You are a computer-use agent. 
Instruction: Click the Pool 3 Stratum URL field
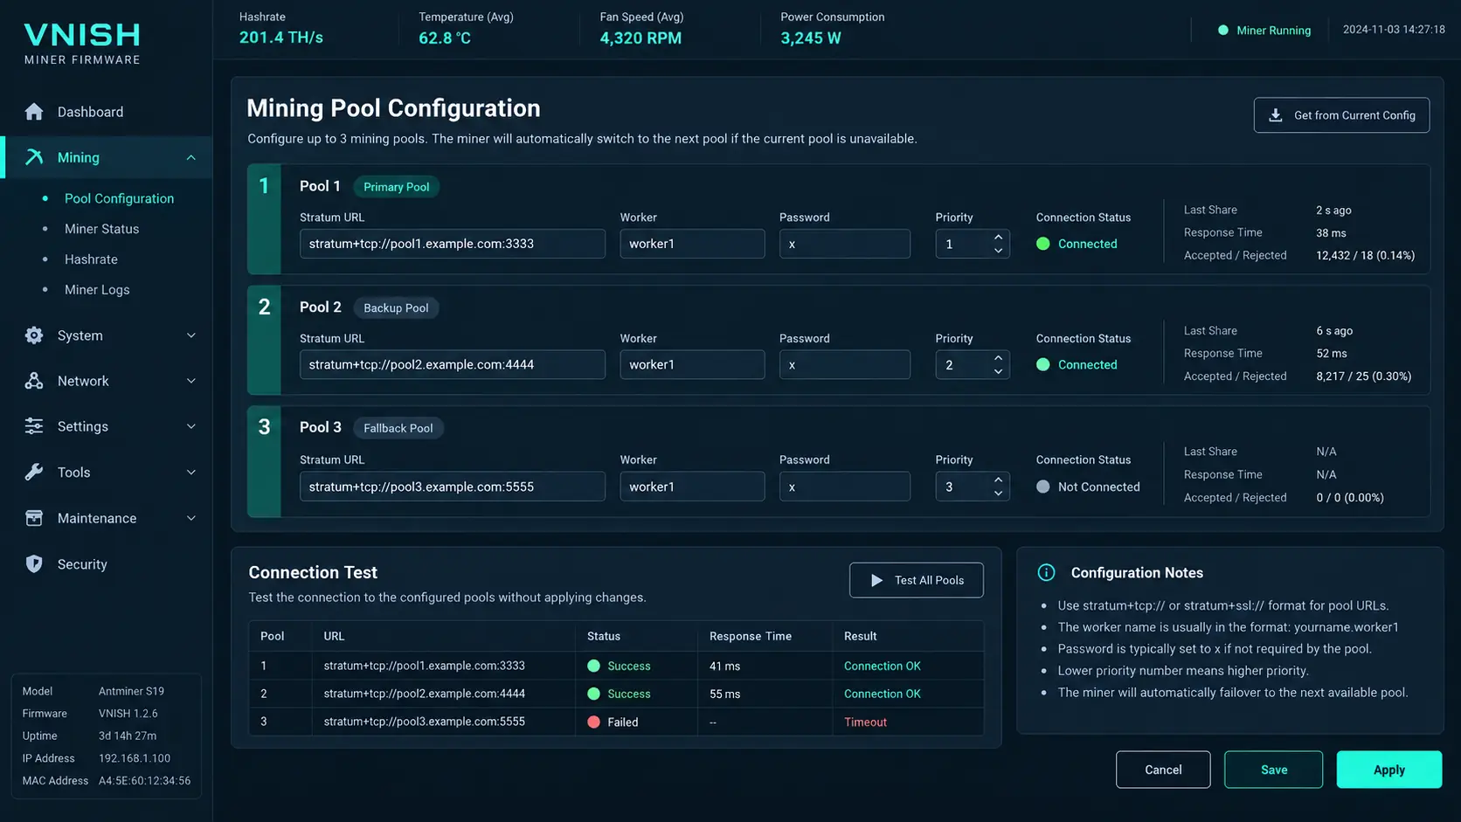(453, 487)
